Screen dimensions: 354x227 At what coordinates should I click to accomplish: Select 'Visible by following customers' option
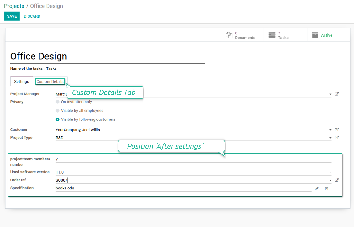click(58, 119)
